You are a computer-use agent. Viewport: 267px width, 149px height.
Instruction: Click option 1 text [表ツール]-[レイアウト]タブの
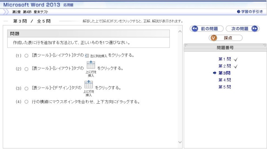tap(58, 55)
